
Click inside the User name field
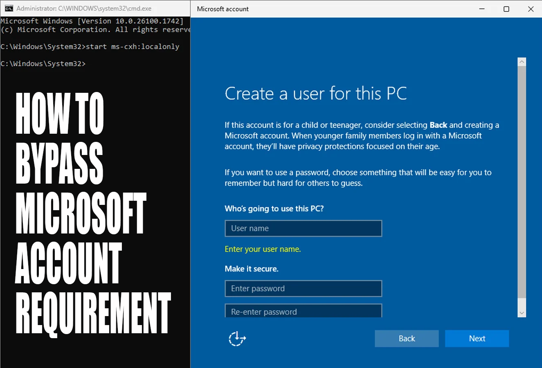click(x=303, y=228)
